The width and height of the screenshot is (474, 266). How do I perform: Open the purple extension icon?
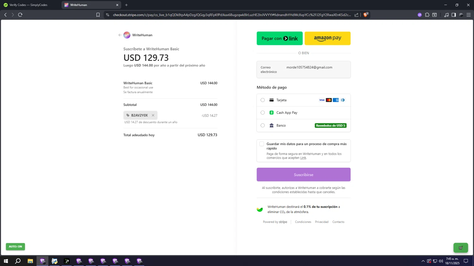tap(420, 15)
